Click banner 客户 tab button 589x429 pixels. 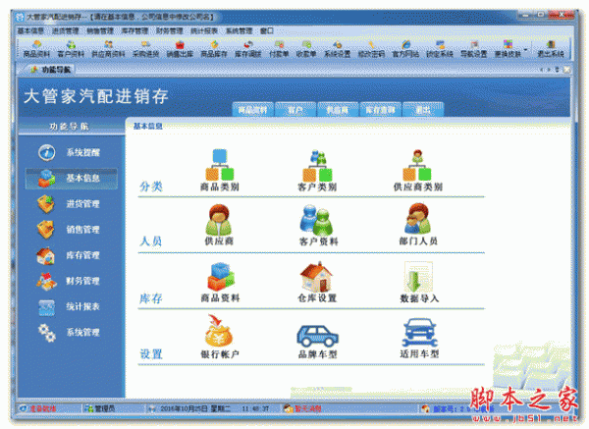(x=295, y=110)
